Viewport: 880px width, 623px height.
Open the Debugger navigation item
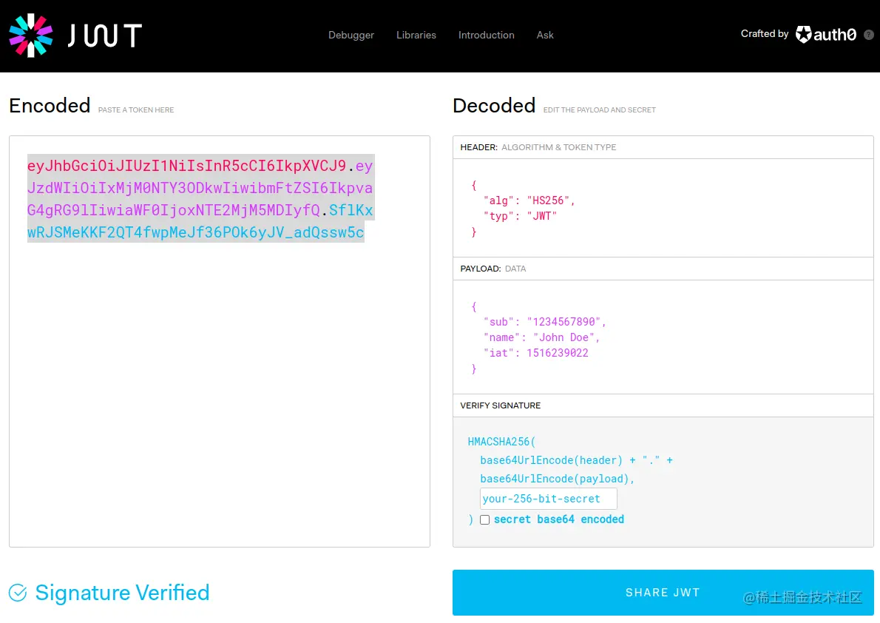point(351,35)
